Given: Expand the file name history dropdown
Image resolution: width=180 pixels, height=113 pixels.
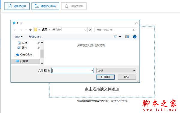Looking at the screenshot, I should click(92, 71).
